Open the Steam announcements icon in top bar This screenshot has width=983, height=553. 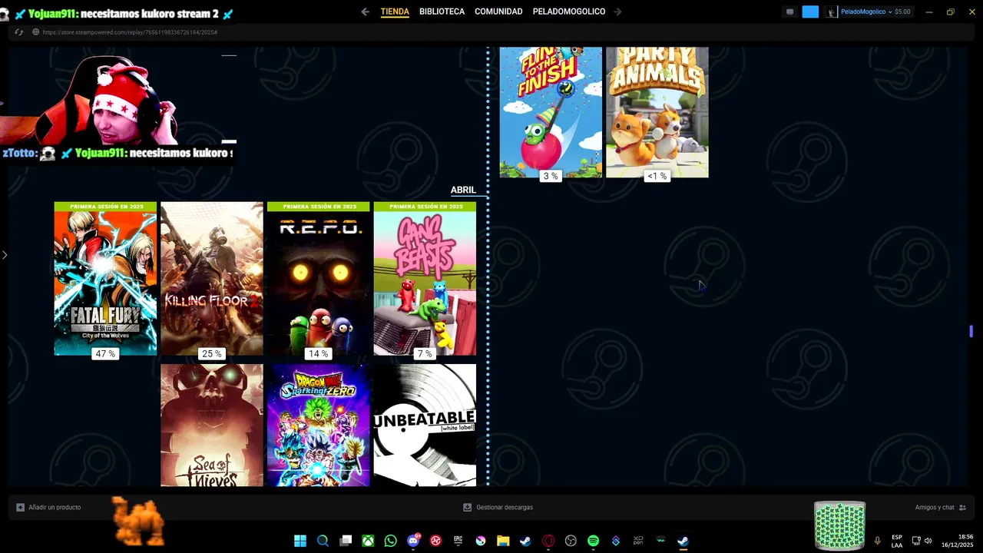[789, 12]
